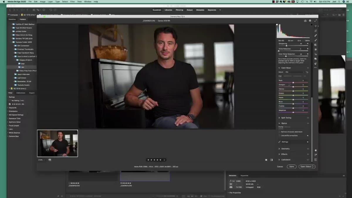Select the filmstrip thumbnail in Camera Raw
The height and width of the screenshot is (198, 352).
tap(57, 143)
